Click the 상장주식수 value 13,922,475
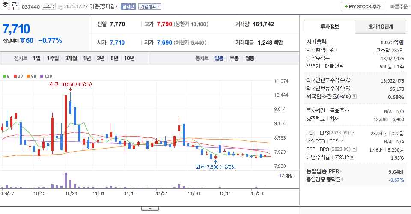411x214 pixels. tap(393, 58)
